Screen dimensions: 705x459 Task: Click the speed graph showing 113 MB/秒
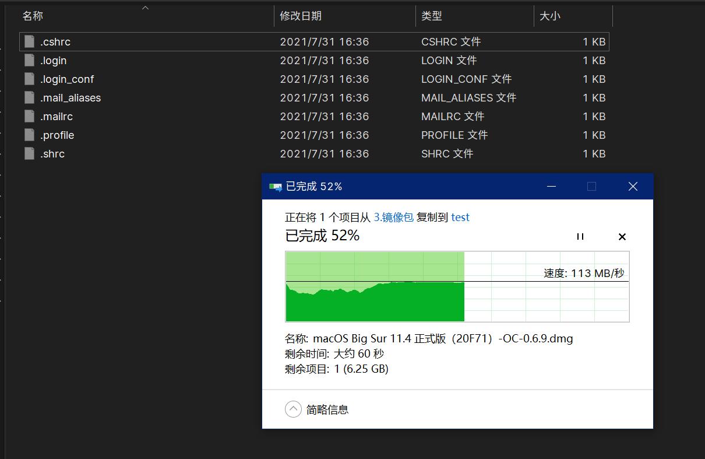pos(457,286)
